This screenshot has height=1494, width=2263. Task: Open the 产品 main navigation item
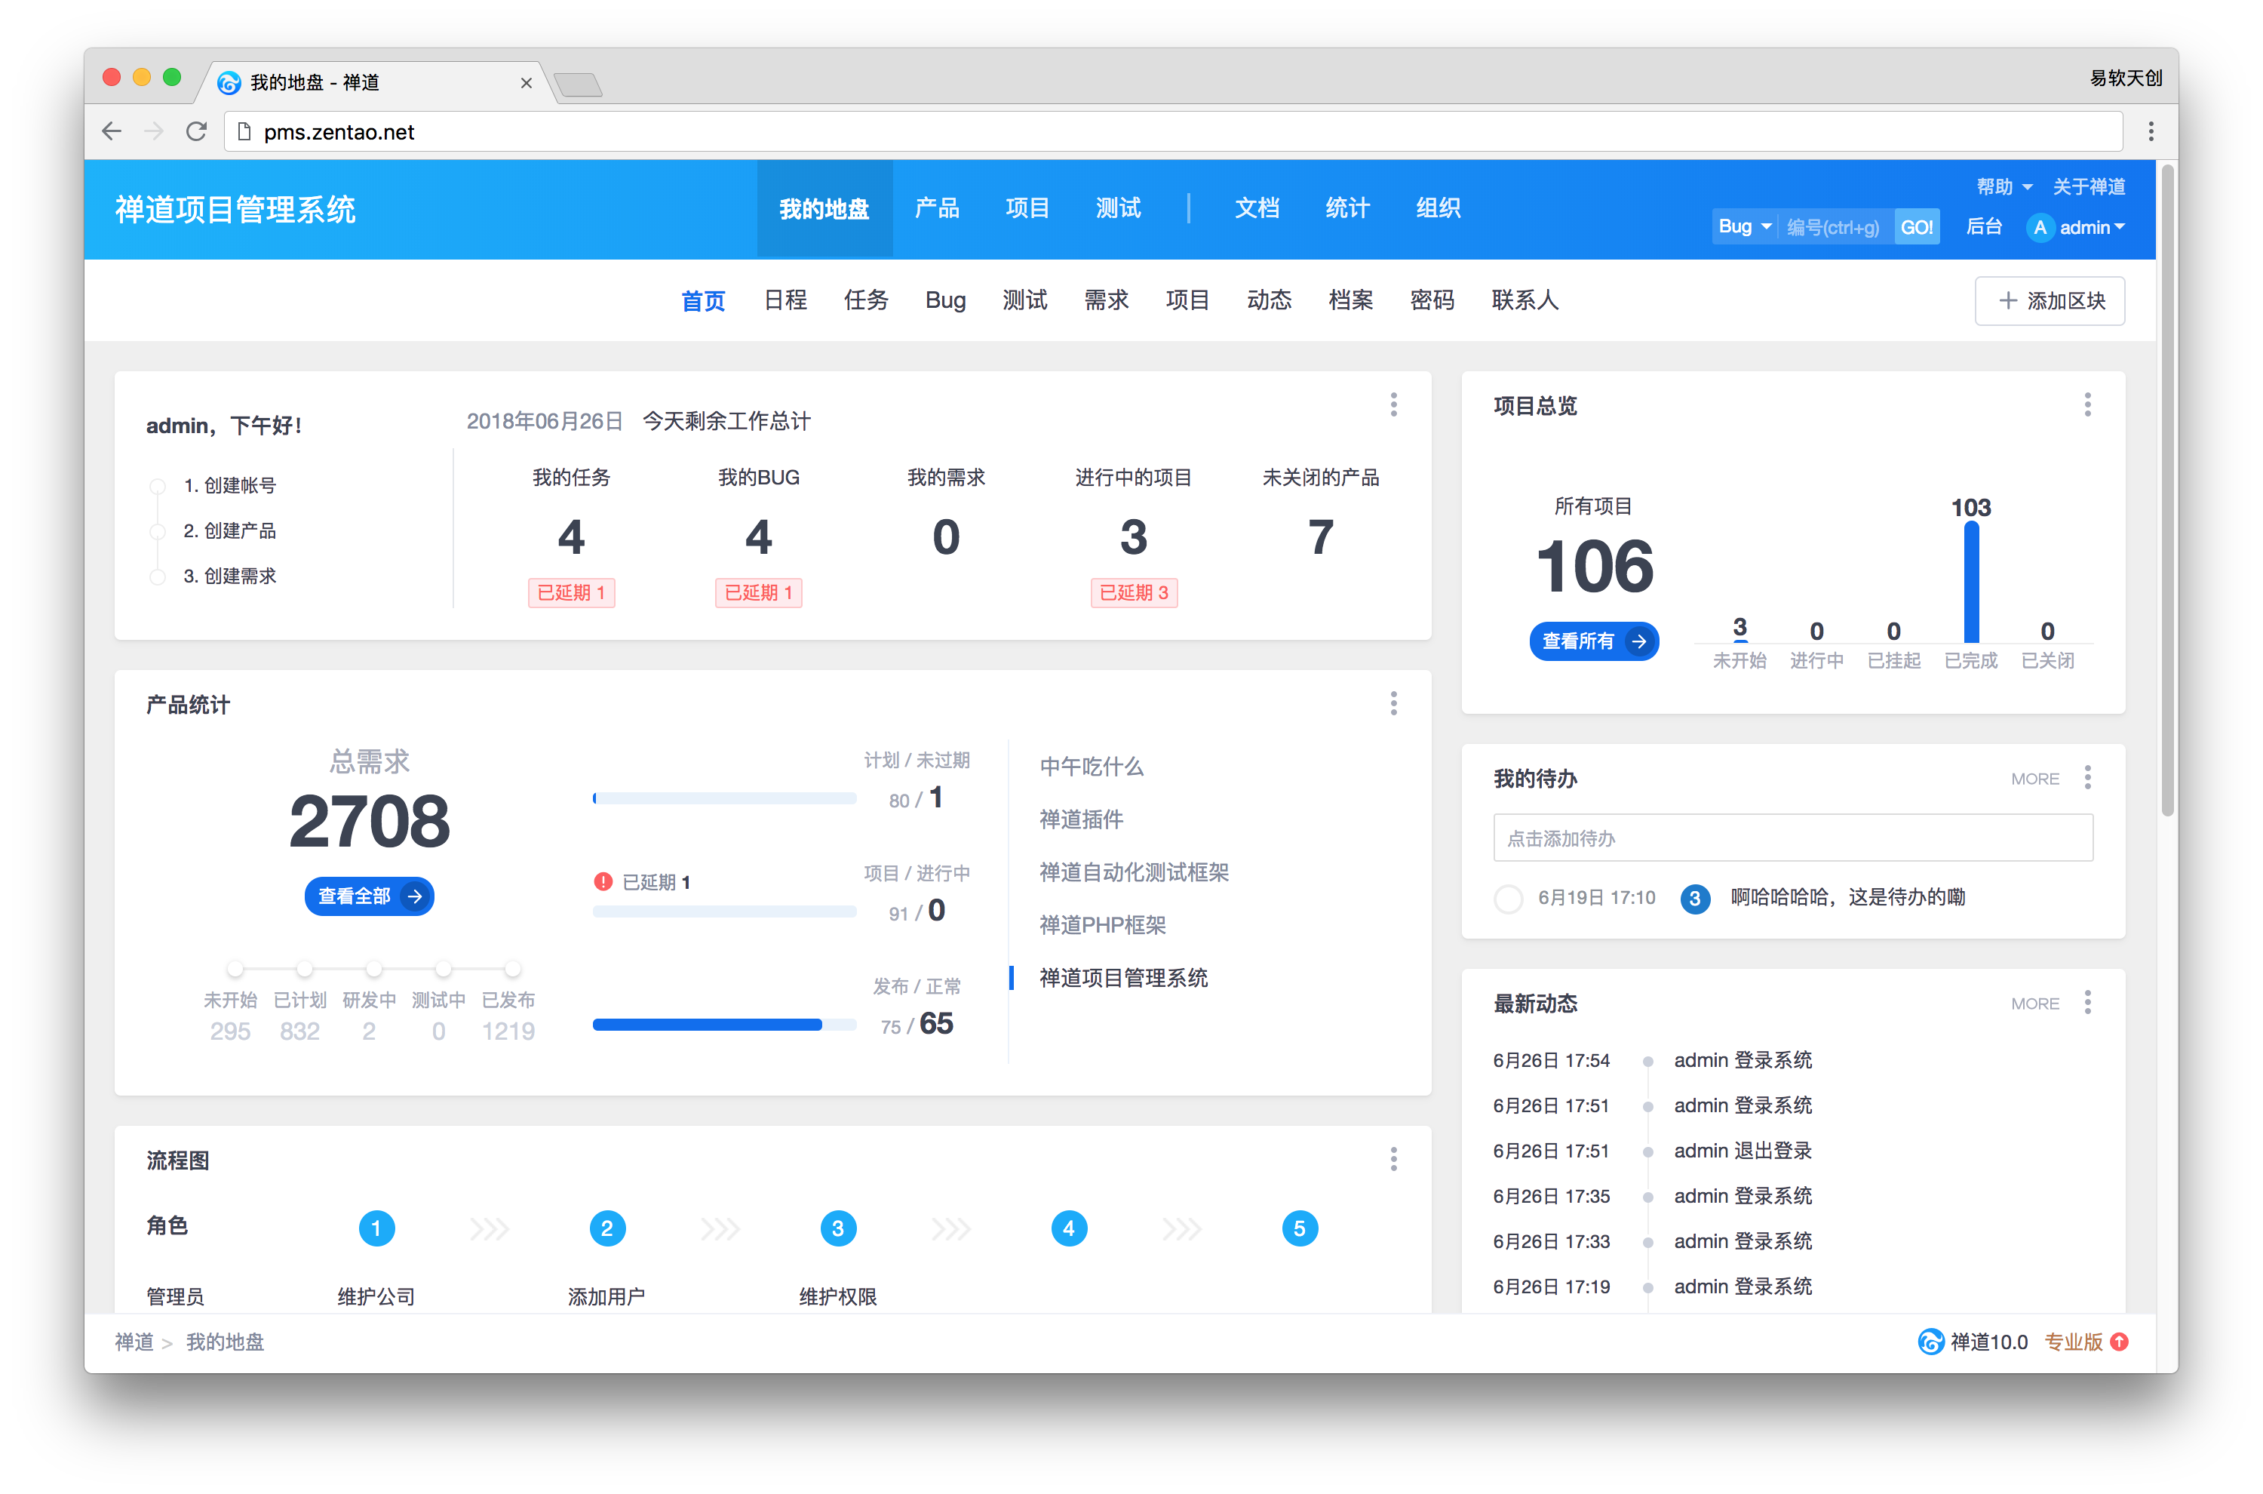(937, 209)
